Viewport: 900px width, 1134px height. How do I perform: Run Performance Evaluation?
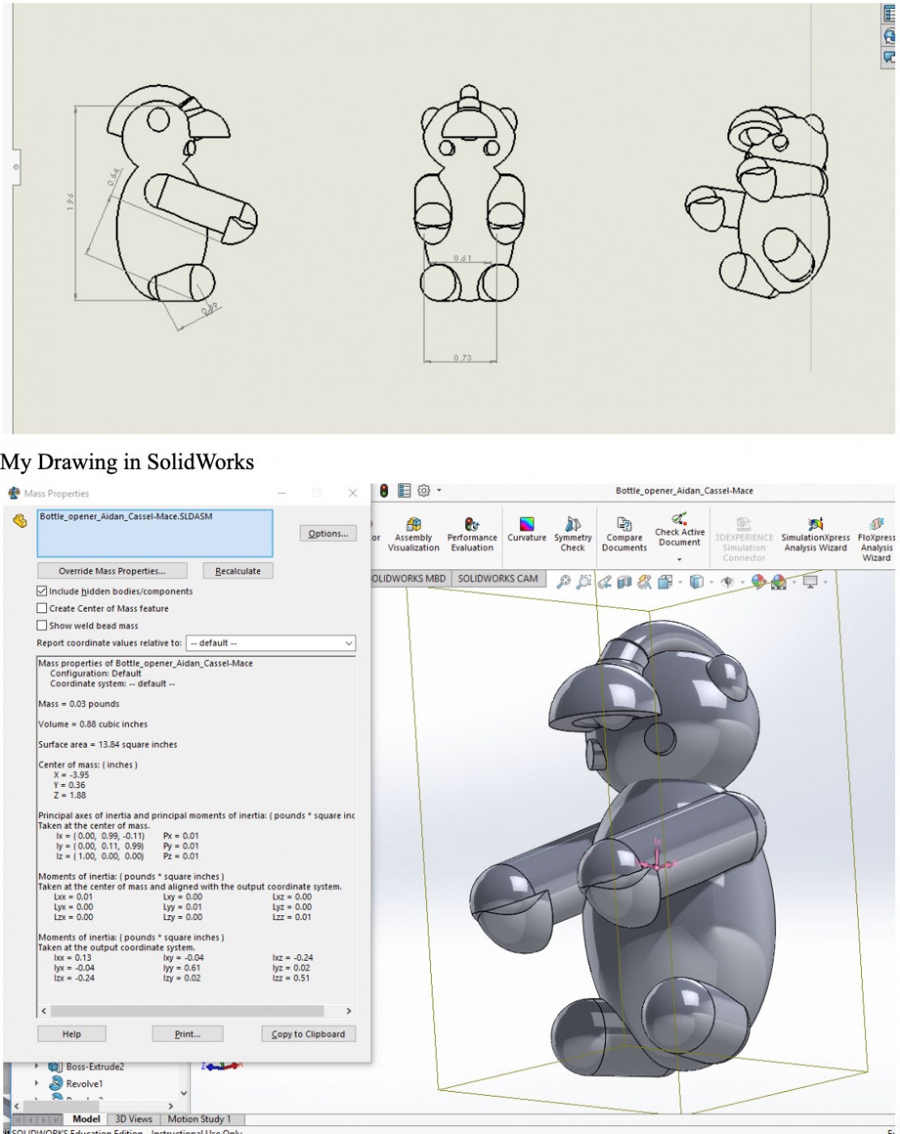point(471,535)
